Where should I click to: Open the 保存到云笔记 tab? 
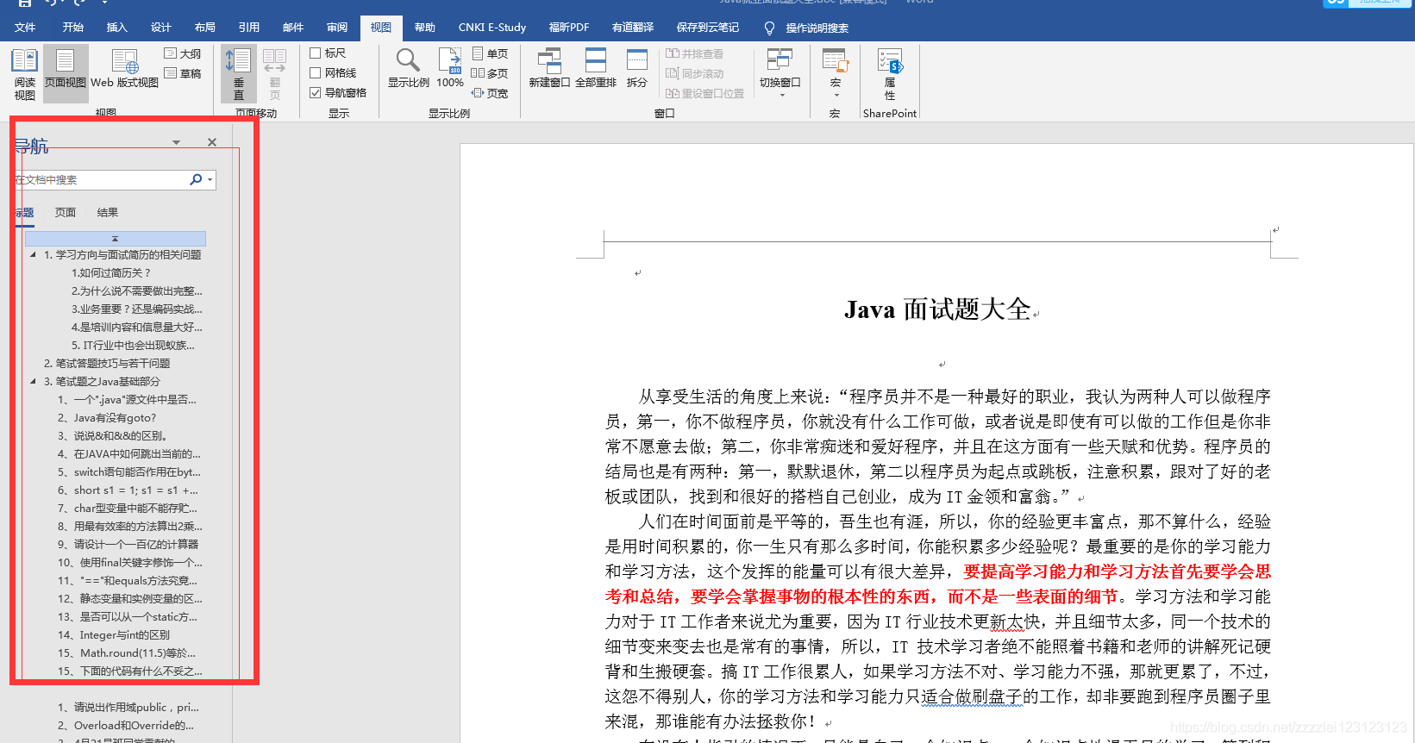[708, 28]
